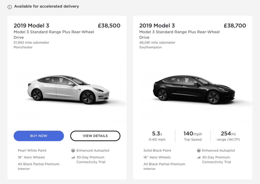Click the 254mi range (WLTP) spec
Viewport: 260px width, 184px height.
(x=228, y=136)
